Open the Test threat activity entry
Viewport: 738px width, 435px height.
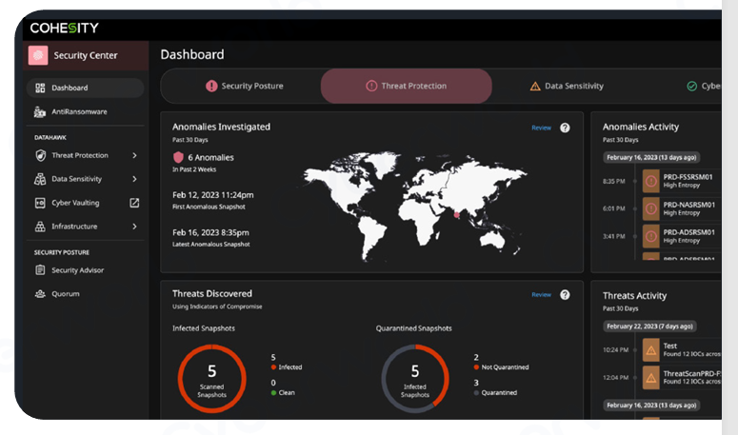coord(682,350)
